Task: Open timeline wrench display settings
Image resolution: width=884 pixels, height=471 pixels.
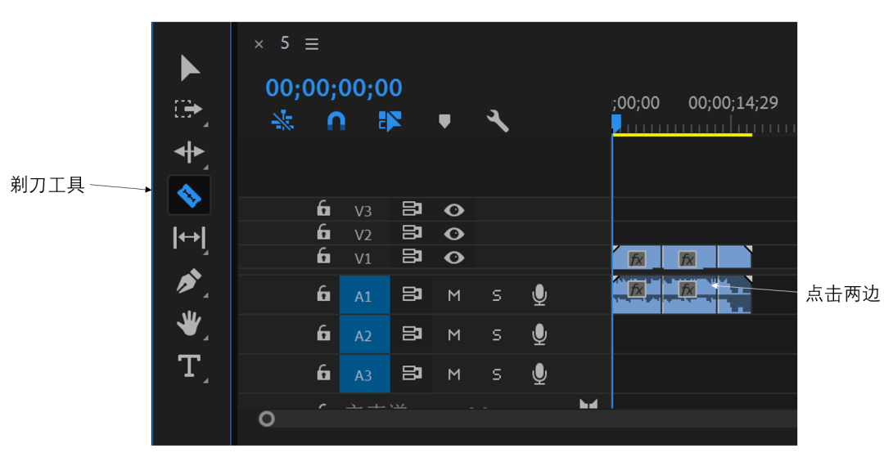Action: pos(498,121)
